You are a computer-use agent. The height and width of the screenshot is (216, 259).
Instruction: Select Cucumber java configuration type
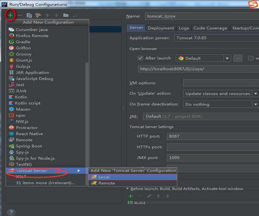tap(47, 30)
